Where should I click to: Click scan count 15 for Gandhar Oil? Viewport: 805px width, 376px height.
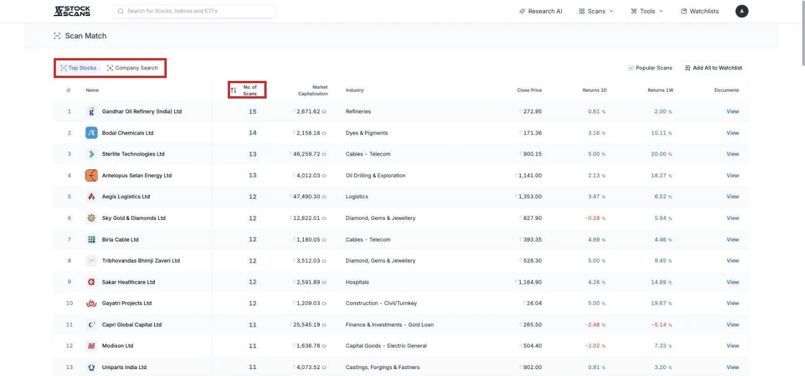[252, 112]
